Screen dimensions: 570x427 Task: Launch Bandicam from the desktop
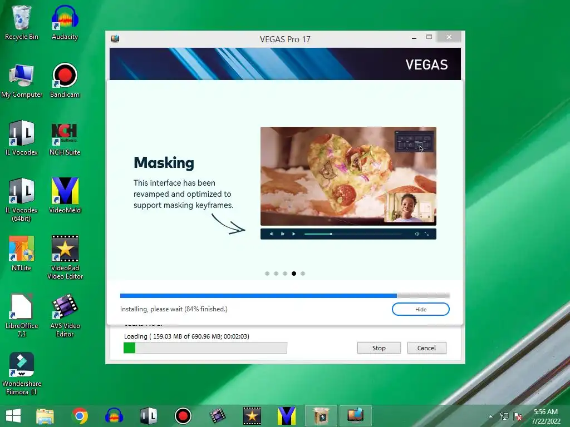[65, 81]
